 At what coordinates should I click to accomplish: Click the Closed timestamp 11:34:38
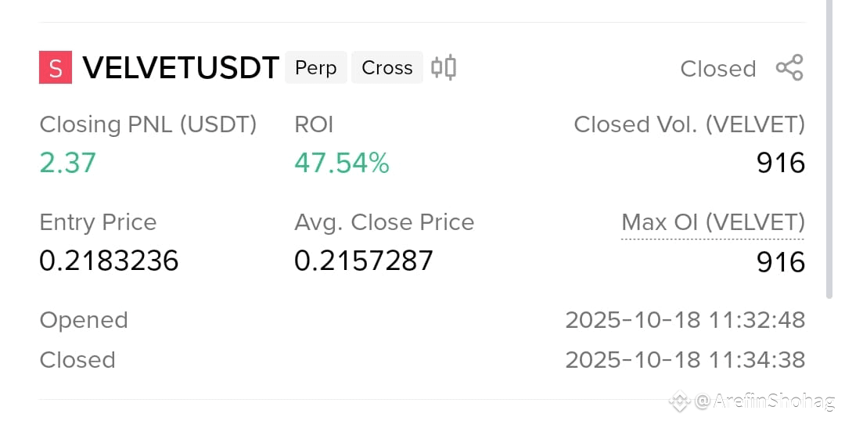pos(685,360)
